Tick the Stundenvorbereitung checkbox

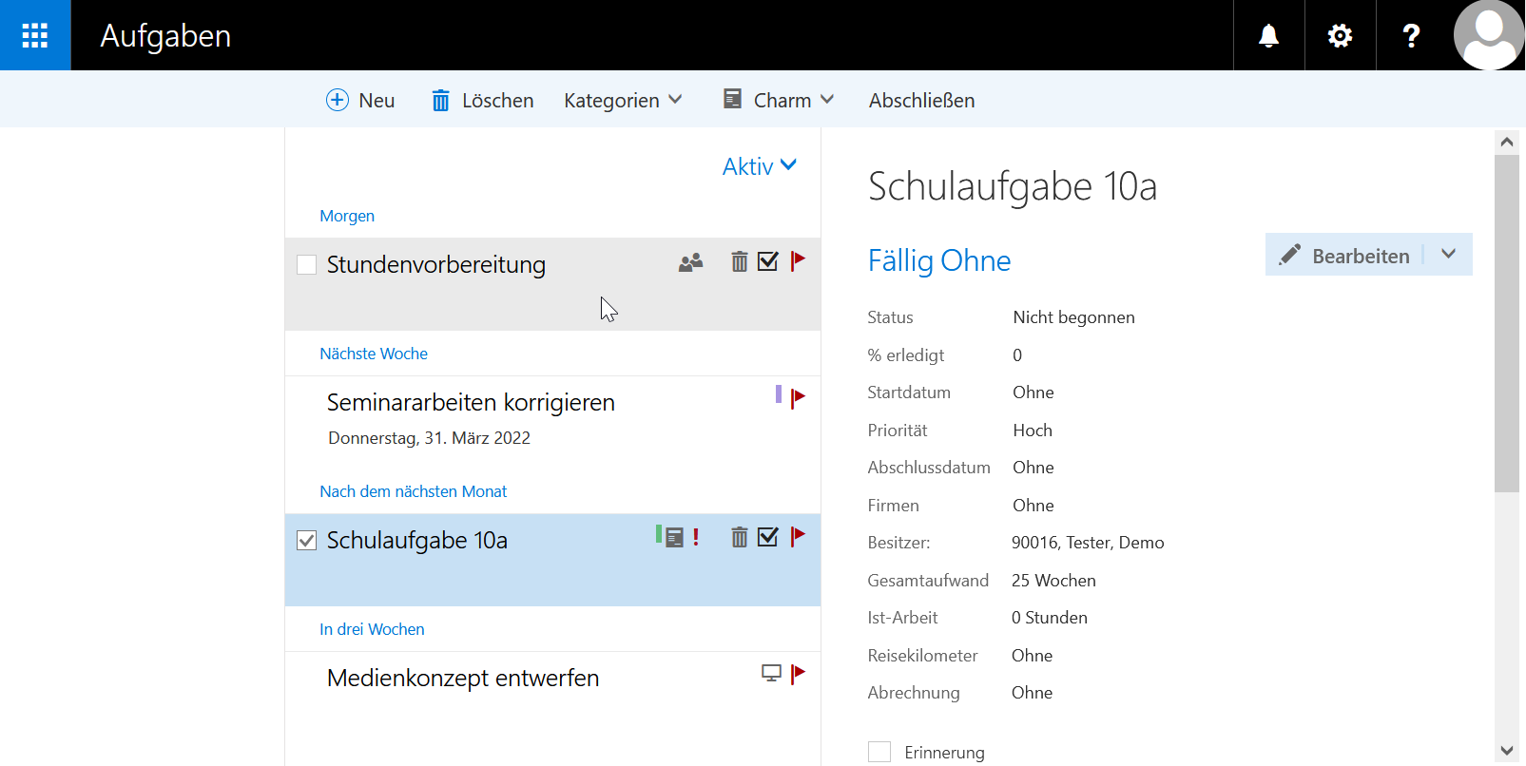coord(306,264)
